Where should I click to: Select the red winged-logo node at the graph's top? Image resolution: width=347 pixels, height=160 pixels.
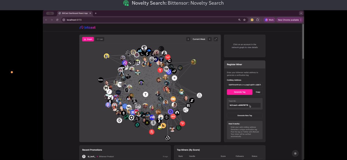click(168, 57)
